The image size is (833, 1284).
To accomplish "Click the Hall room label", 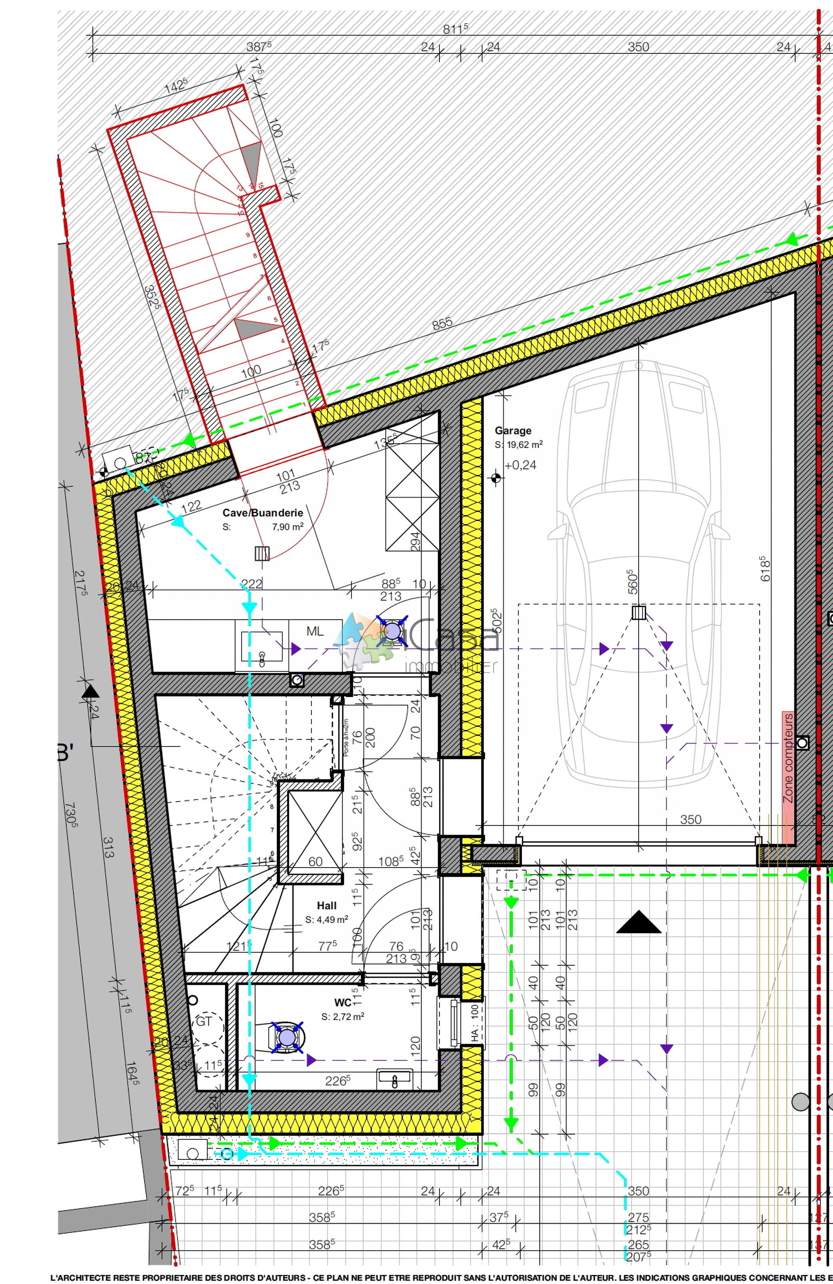I will tap(327, 906).
